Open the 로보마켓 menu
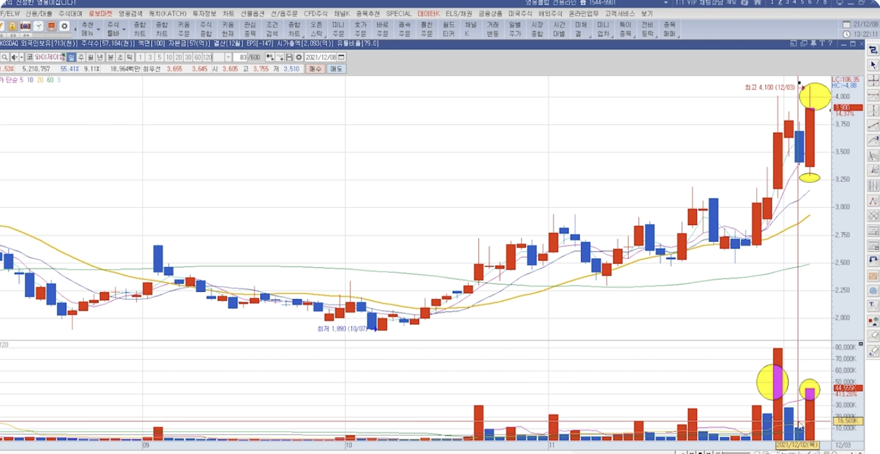880x454 pixels. (x=100, y=13)
